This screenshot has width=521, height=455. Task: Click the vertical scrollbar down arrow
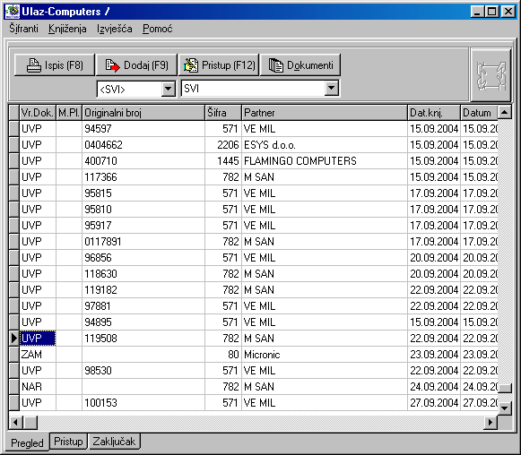[x=504, y=408]
